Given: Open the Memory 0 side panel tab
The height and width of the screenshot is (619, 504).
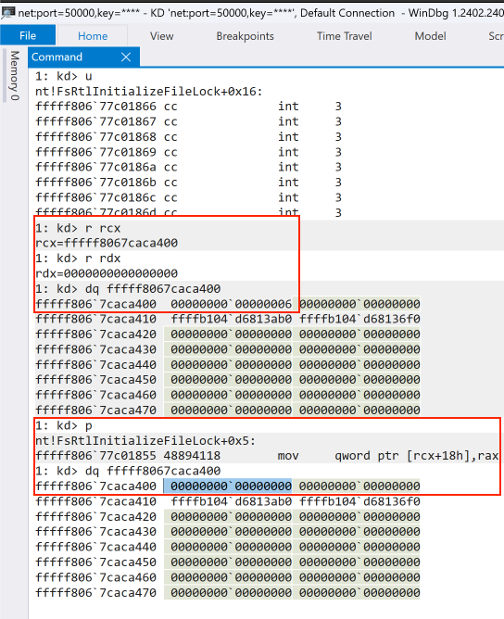Looking at the screenshot, I should 15,75.
